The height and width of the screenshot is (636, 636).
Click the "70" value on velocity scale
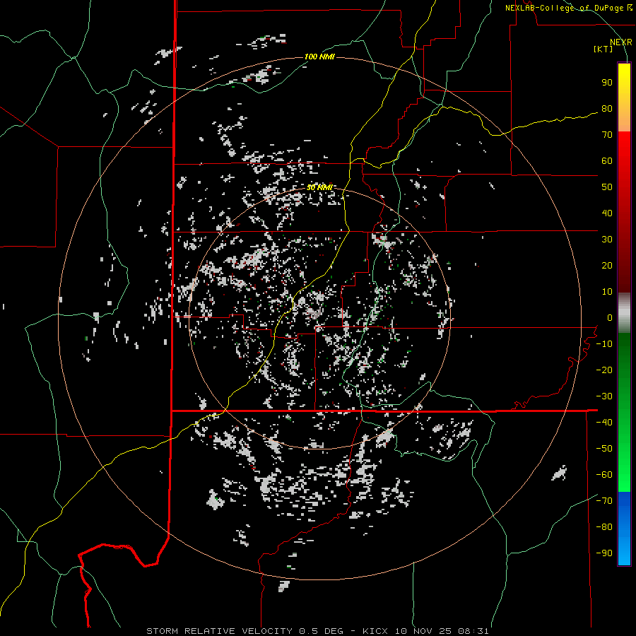607,135
